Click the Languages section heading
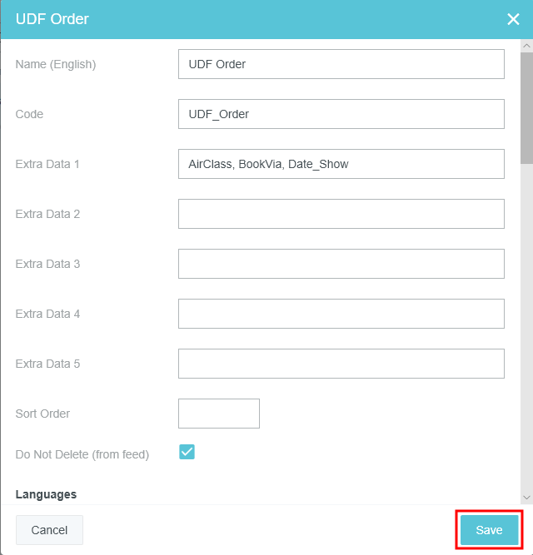This screenshot has height=555, width=533. (46, 494)
